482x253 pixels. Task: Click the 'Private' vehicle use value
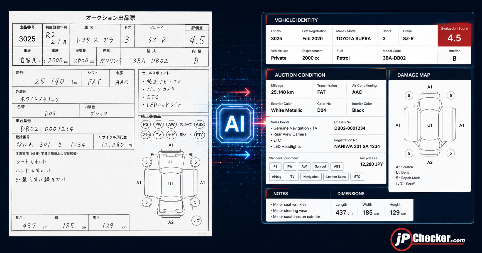coord(279,58)
